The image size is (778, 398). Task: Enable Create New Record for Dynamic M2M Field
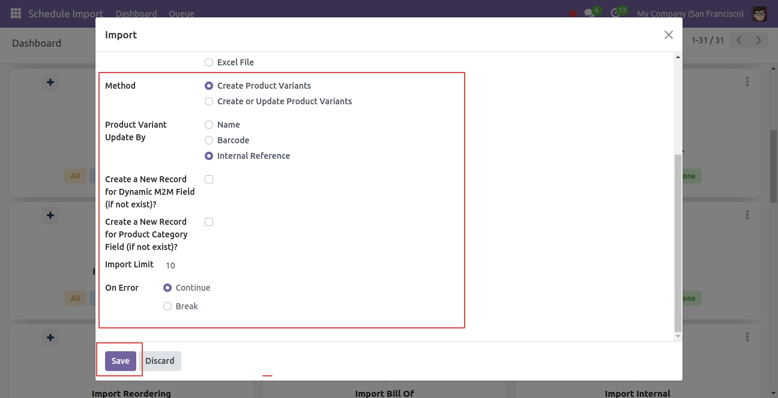209,179
